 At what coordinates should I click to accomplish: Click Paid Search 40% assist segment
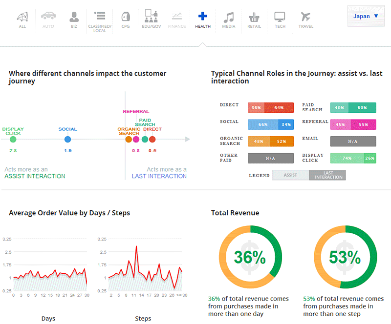point(339,107)
